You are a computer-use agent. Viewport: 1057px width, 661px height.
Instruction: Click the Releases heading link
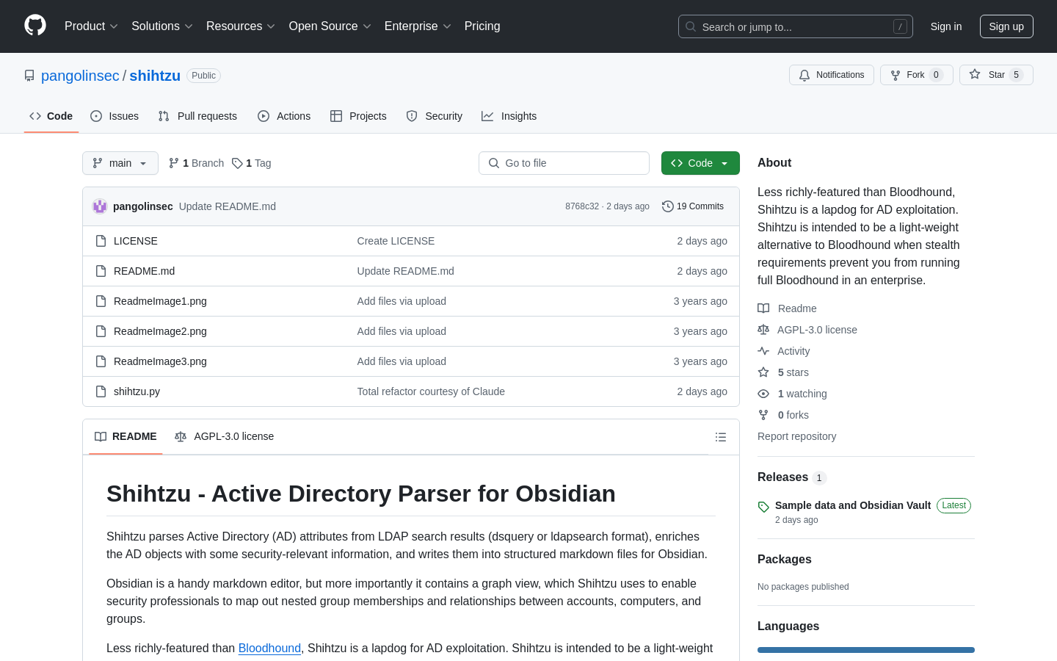pos(782,477)
